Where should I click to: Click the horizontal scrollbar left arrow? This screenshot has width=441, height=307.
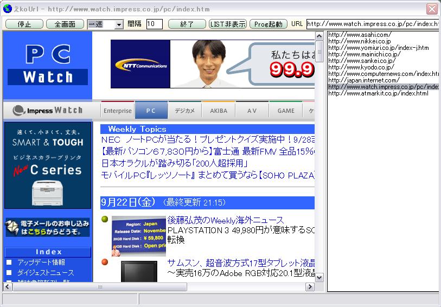coord(7,287)
